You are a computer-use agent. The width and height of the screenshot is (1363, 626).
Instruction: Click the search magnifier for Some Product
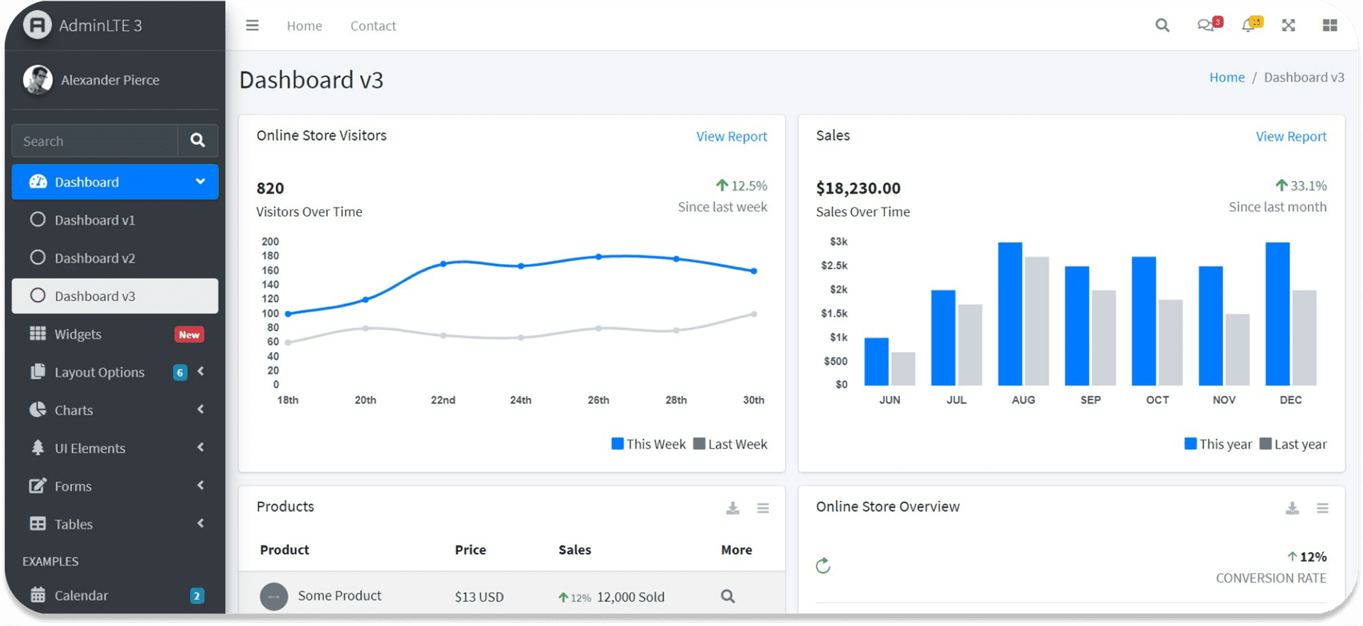point(728,596)
